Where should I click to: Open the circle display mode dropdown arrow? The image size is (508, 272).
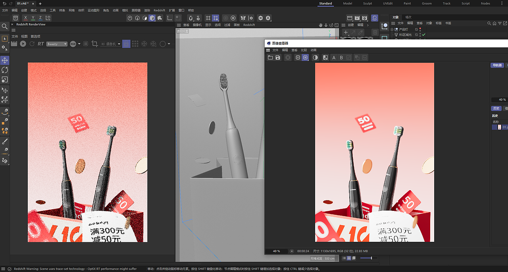coord(169,44)
